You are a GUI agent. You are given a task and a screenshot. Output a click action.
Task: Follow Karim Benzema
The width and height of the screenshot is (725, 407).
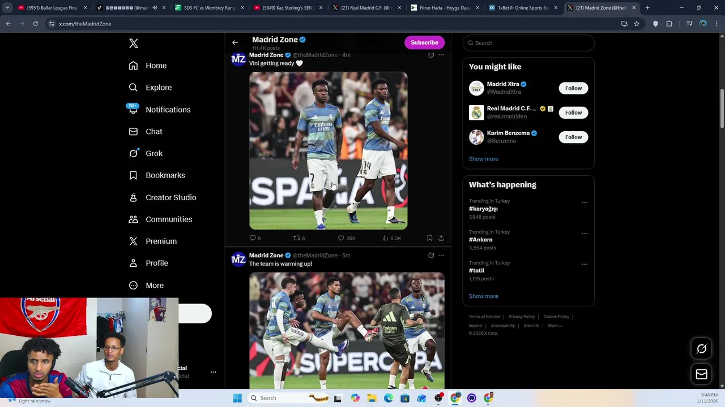pyautogui.click(x=573, y=137)
